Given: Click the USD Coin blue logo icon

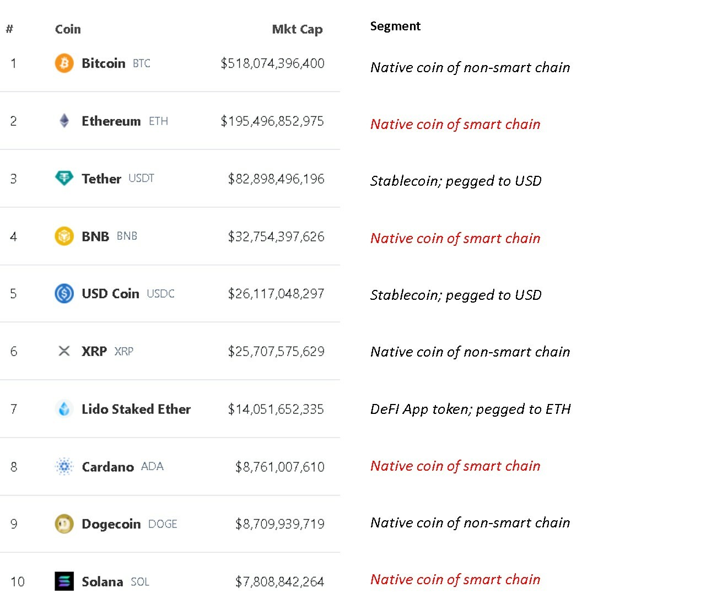Looking at the screenshot, I should click(x=64, y=293).
